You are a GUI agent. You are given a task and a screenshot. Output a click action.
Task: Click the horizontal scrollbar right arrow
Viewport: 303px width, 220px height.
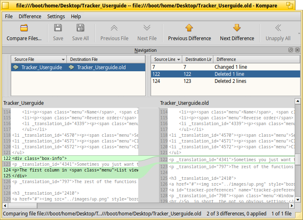[291, 205]
